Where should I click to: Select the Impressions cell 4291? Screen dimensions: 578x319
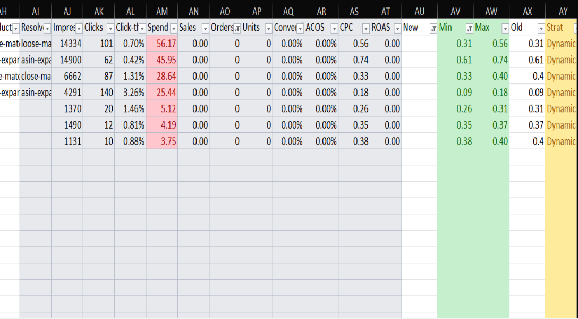(x=67, y=92)
